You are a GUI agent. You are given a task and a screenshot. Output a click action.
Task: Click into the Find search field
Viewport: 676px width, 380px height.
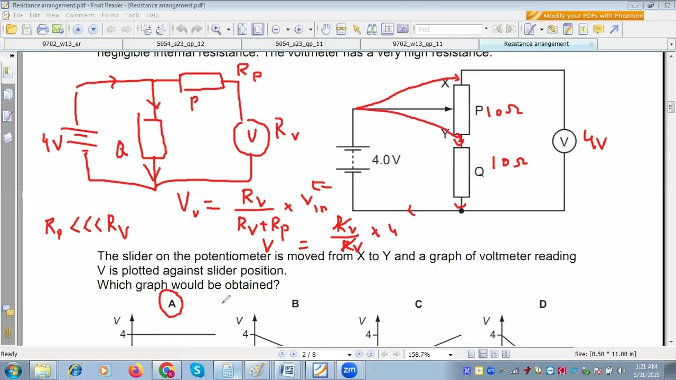[449, 30]
